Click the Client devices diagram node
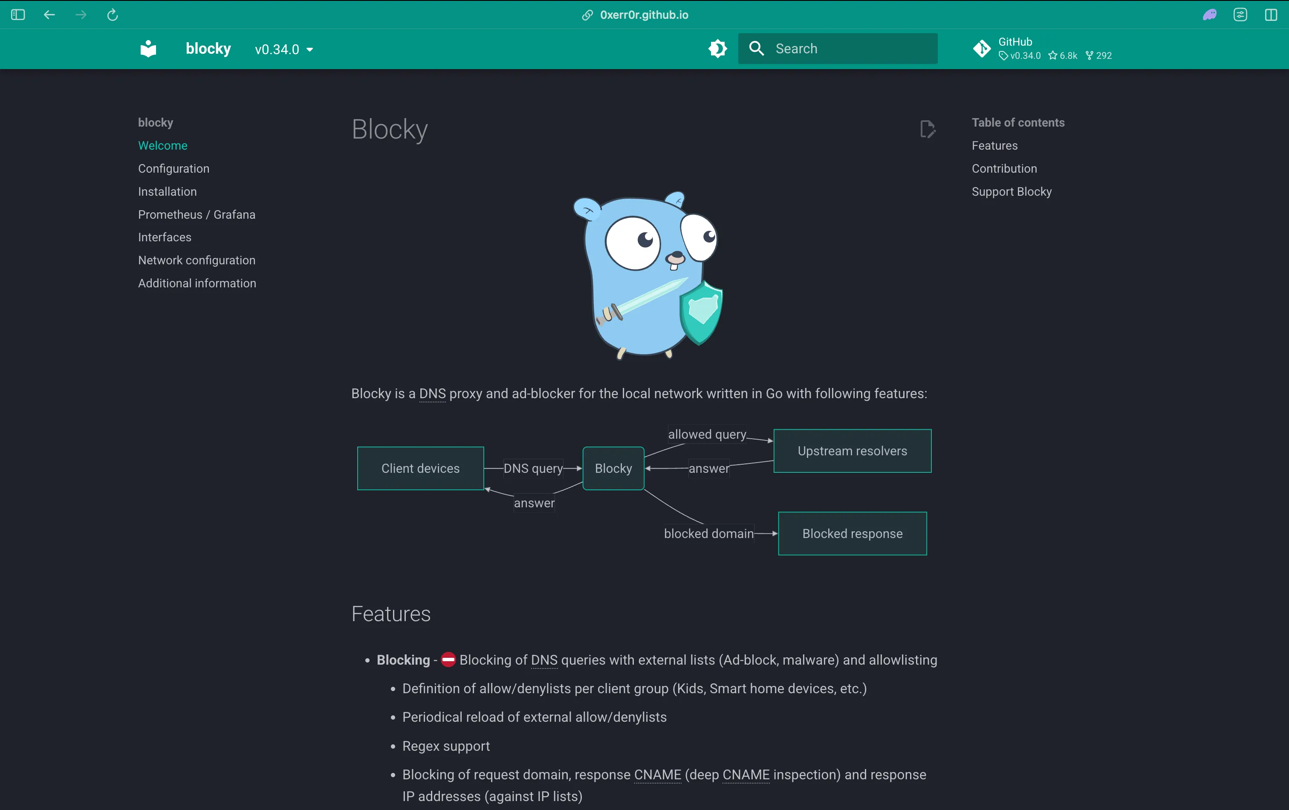Viewport: 1289px width, 810px height. tap(421, 469)
